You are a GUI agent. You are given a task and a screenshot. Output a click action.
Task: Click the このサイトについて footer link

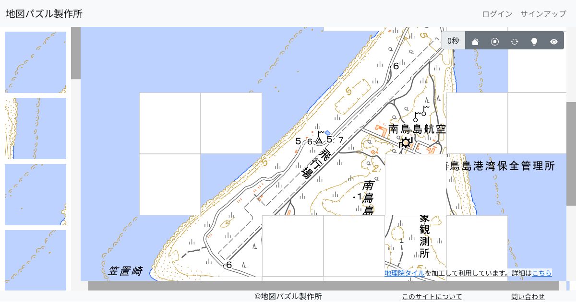pyautogui.click(x=432, y=297)
